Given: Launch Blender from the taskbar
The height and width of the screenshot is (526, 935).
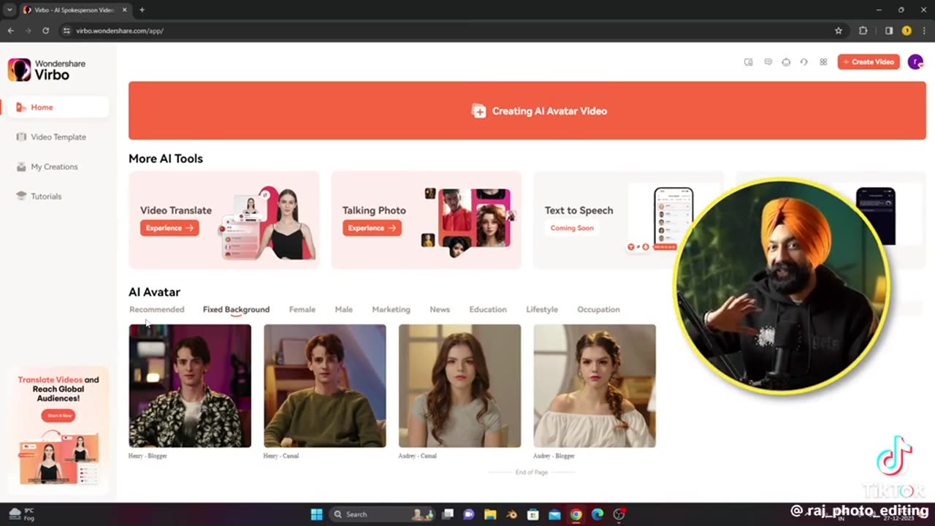Looking at the screenshot, I should click(x=512, y=514).
